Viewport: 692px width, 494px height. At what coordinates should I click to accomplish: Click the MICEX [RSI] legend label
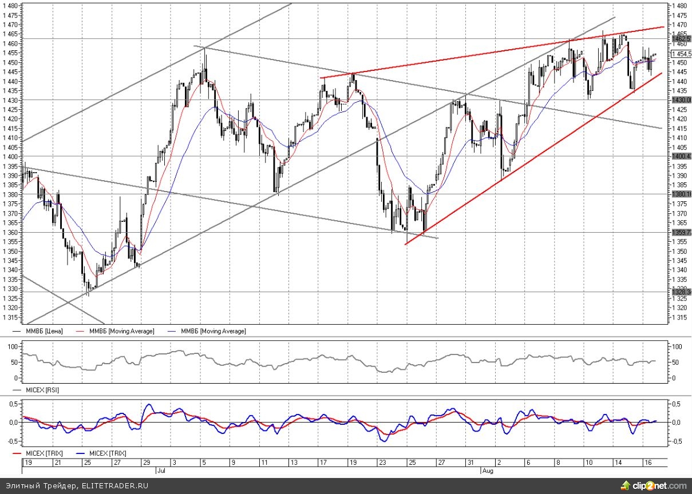pos(42,390)
